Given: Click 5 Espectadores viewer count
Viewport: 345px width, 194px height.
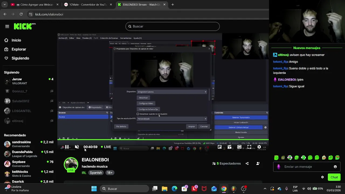Looking at the screenshot, I should pos(226,164).
